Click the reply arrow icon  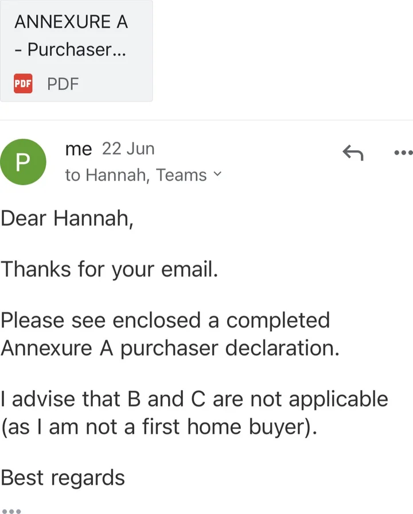click(353, 153)
